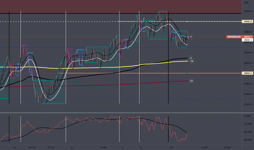
Task: Select the yellow moving average label 14
Action: (192, 61)
